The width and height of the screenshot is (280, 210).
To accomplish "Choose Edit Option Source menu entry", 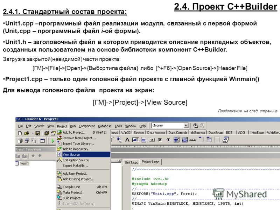I will coord(83,160).
